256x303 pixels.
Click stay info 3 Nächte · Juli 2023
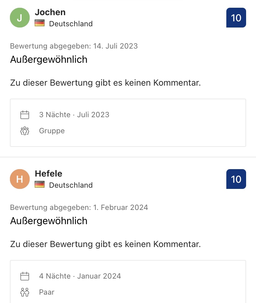pos(74,115)
